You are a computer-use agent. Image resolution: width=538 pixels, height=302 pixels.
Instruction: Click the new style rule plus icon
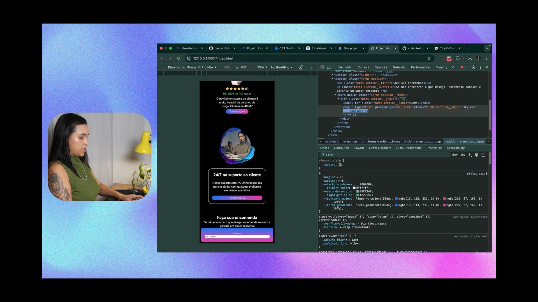[470, 155]
